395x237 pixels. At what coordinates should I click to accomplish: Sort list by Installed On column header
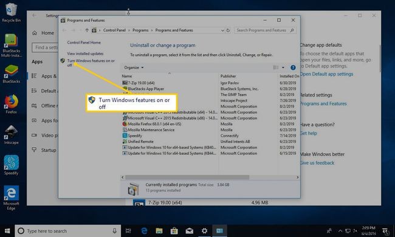click(289, 76)
